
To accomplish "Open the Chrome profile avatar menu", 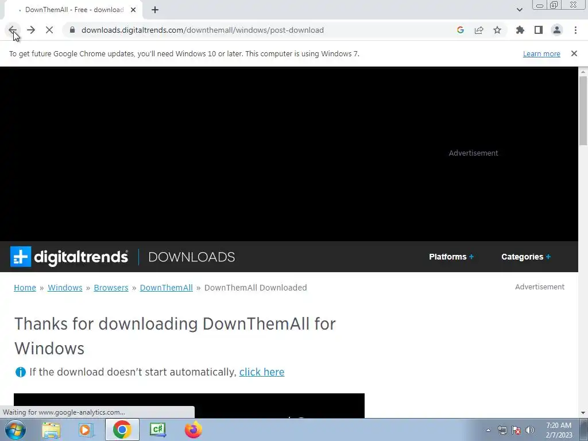I will point(557,30).
